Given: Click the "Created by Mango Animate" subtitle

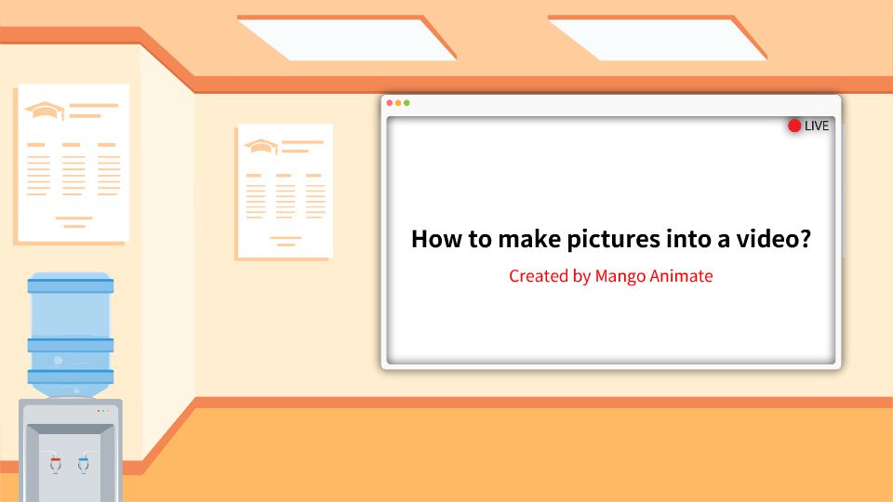Looking at the screenshot, I should click(x=610, y=276).
